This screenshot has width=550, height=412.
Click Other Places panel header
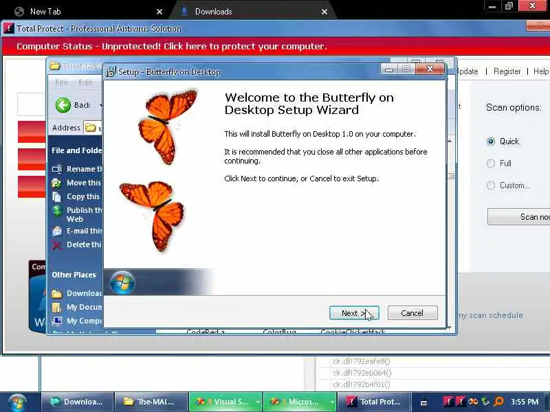coord(74,275)
